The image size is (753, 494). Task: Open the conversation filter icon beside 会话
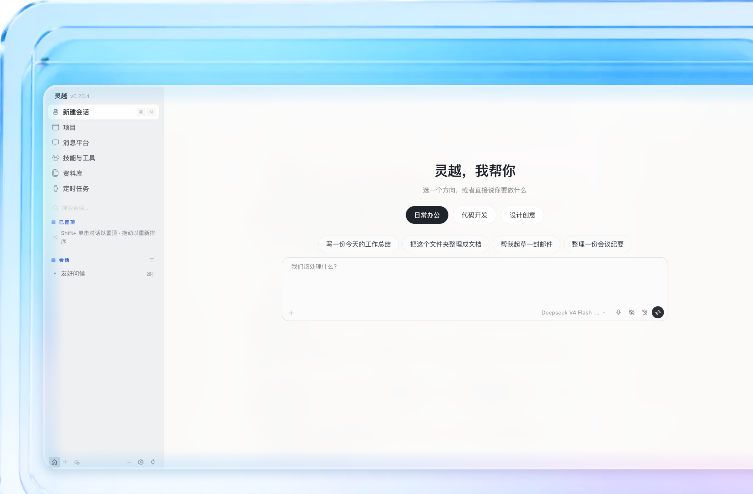coord(152,260)
